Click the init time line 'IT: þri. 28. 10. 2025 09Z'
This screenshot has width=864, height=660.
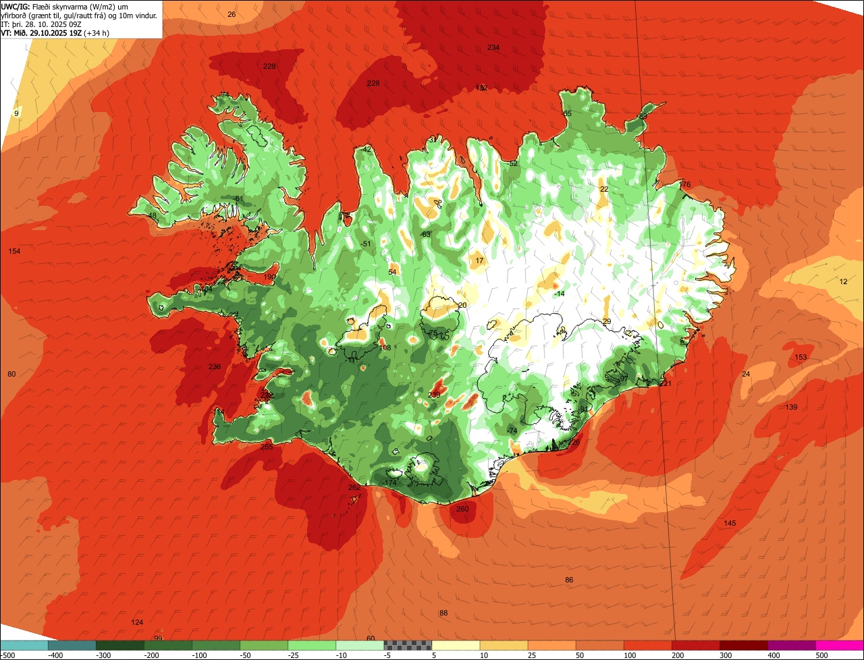click(41, 24)
